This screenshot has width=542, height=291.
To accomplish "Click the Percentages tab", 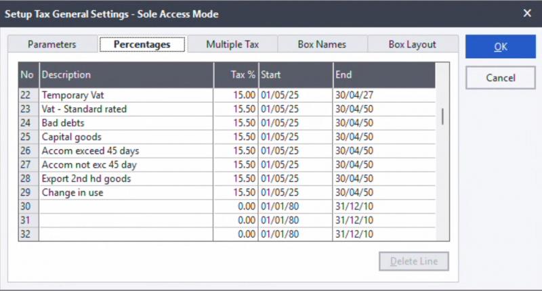I will pyautogui.click(x=142, y=45).
